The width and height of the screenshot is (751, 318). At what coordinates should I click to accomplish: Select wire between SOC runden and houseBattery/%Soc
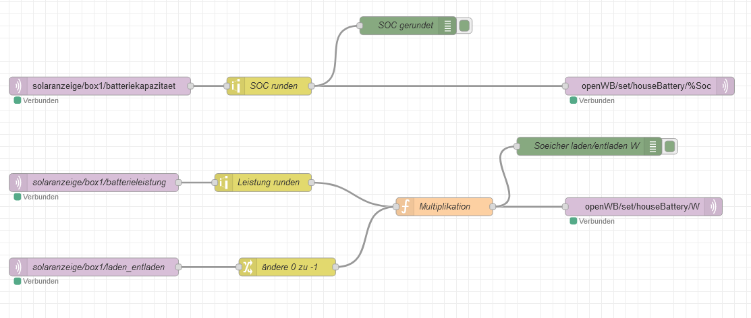pyautogui.click(x=439, y=86)
